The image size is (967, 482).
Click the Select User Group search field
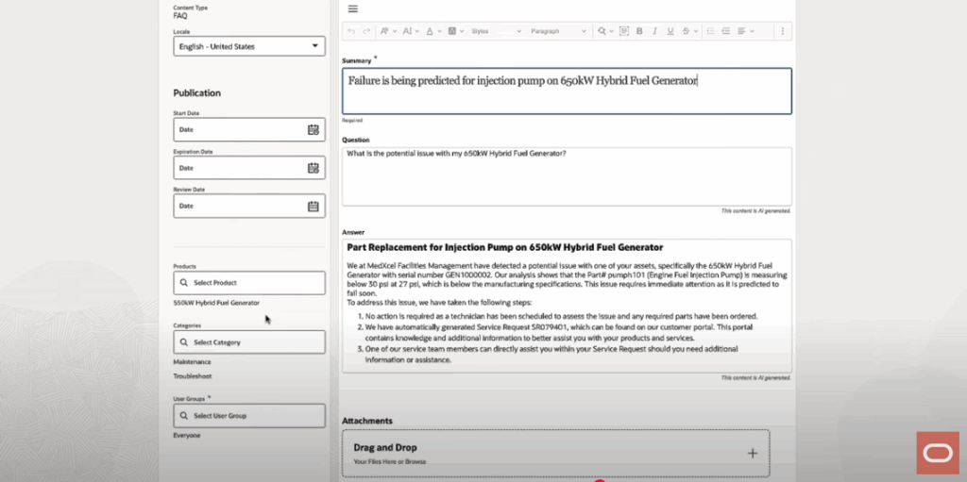[249, 416]
